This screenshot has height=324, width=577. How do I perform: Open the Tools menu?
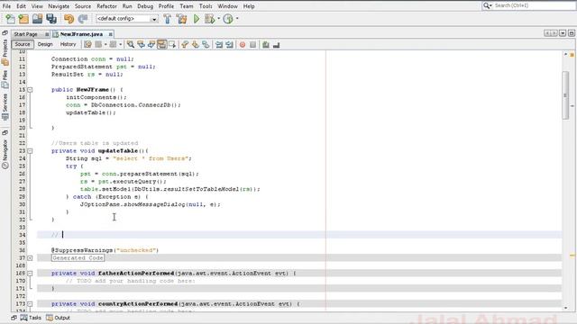coord(206,6)
